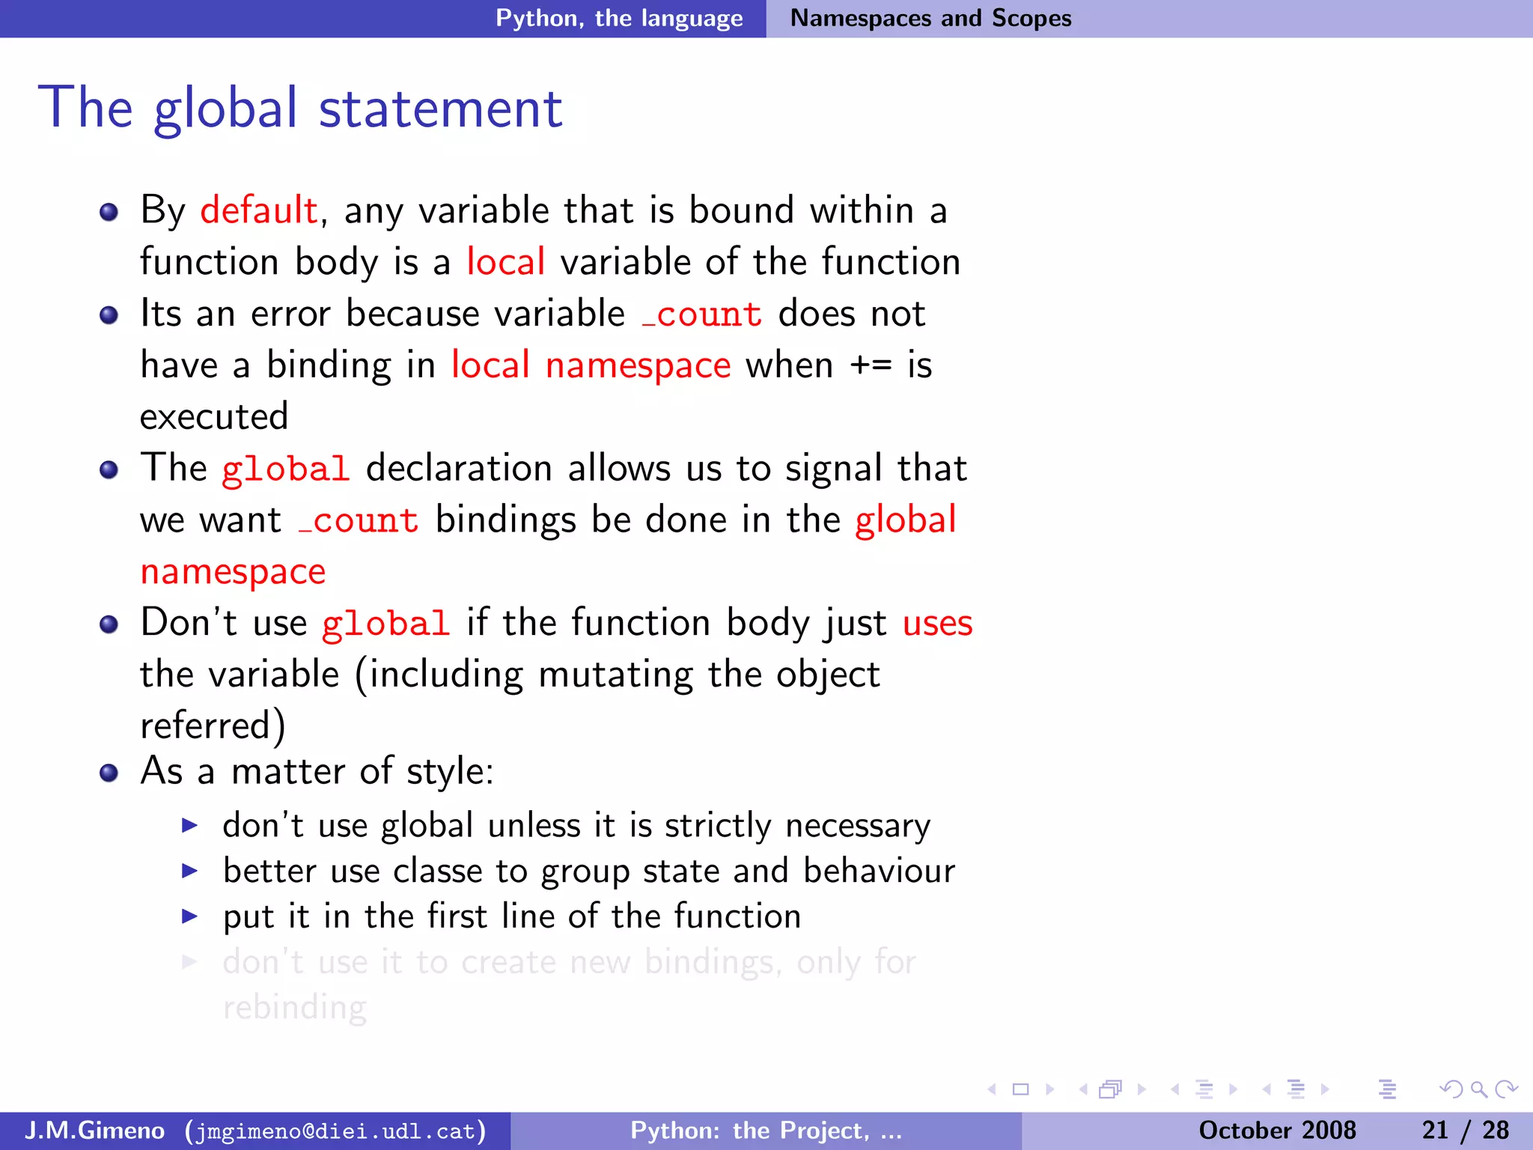Go to previous section arrow
The width and height of the screenshot is (1533, 1150).
point(1267,1089)
